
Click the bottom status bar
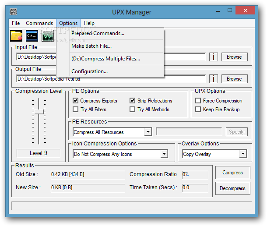(x=131, y=206)
